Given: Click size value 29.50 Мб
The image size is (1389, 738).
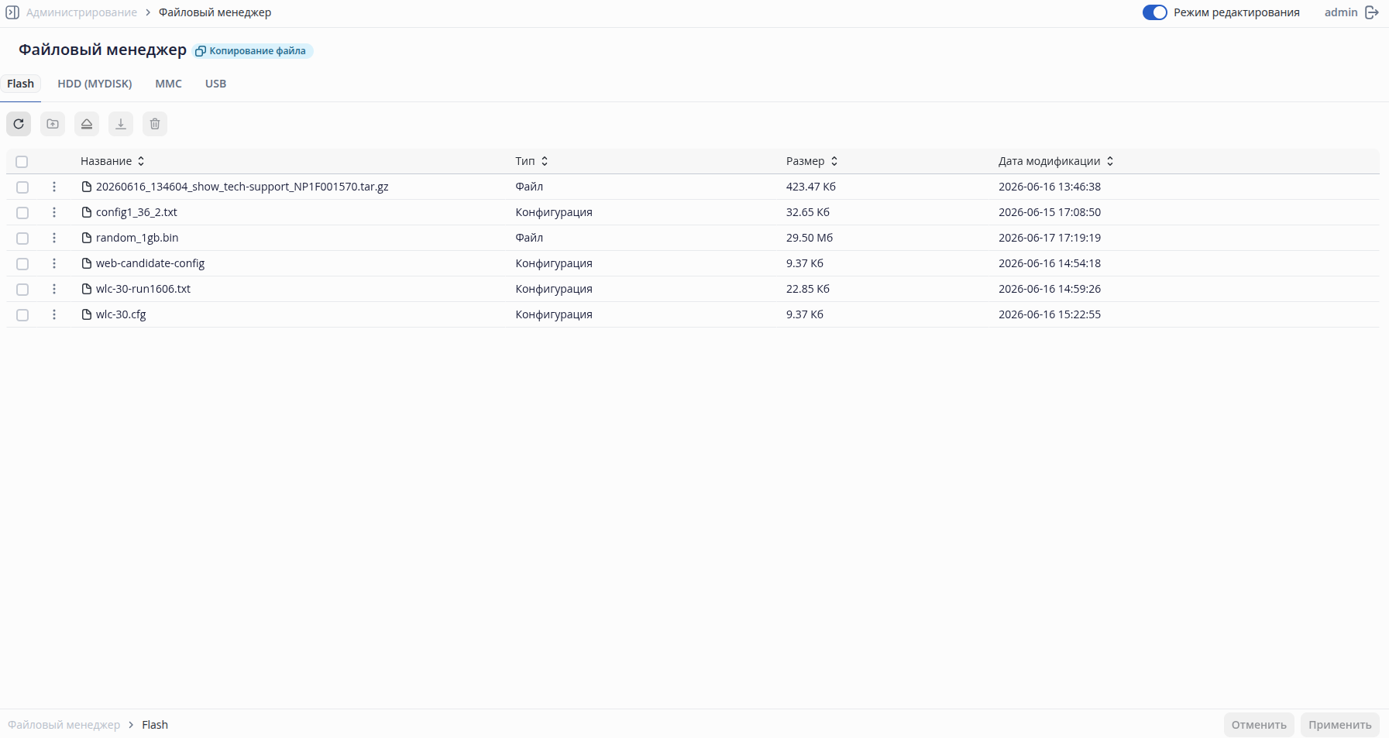Looking at the screenshot, I should point(810,238).
